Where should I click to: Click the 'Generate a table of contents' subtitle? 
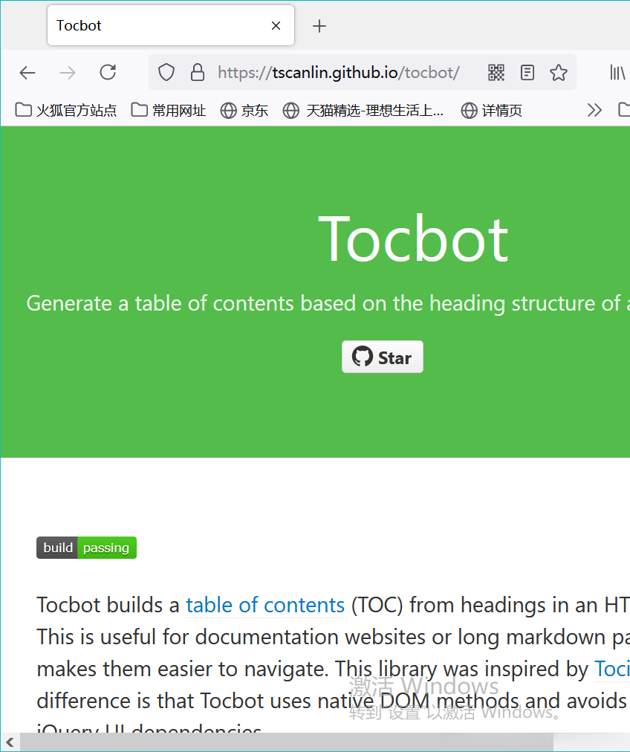click(x=328, y=304)
